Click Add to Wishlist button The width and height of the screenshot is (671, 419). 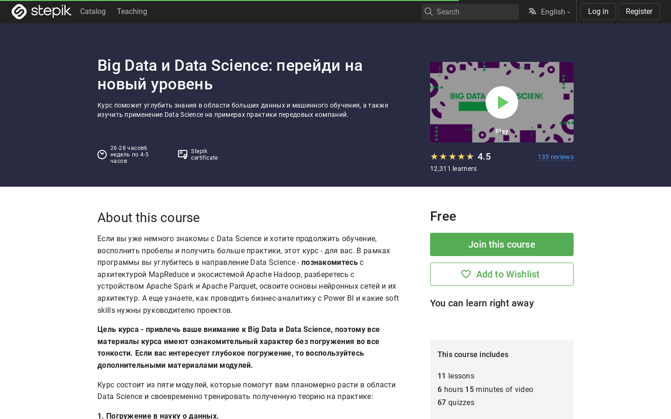click(x=502, y=274)
